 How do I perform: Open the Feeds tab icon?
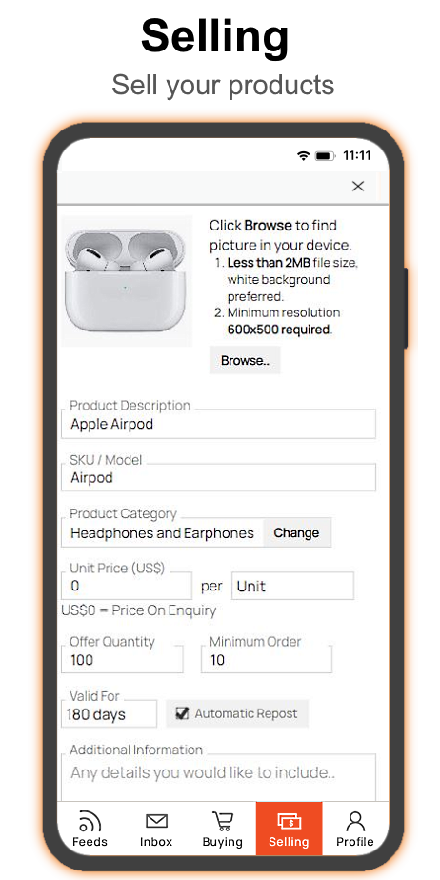pos(90,821)
